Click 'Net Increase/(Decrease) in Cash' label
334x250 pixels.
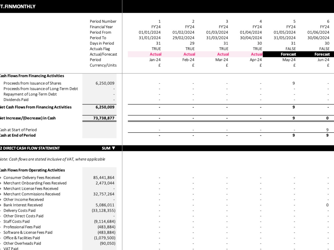tap(27, 118)
